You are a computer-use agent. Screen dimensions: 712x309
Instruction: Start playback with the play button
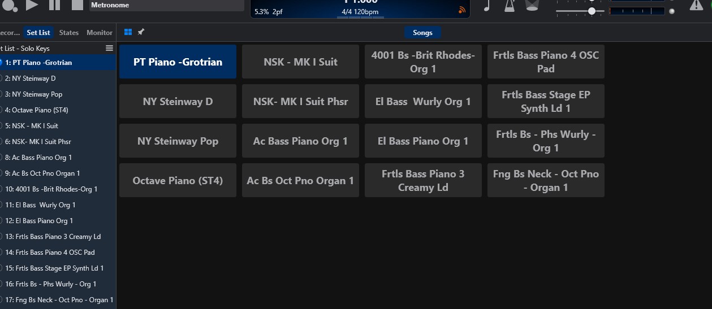pos(32,5)
